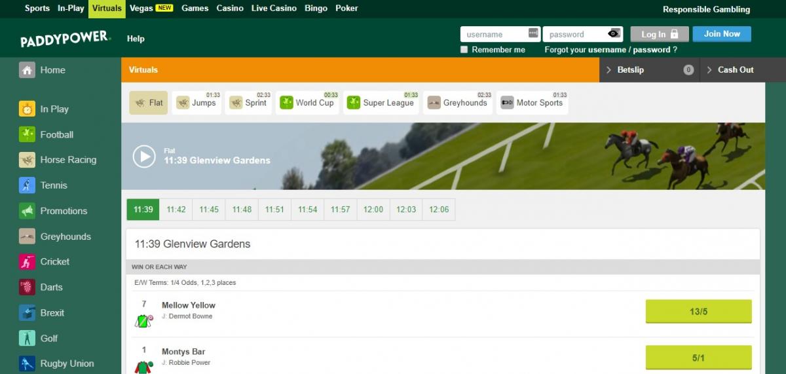
Task: Click the Log In button
Action: pos(660,34)
